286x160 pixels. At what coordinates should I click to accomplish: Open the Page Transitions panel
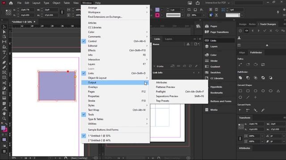[217, 32]
